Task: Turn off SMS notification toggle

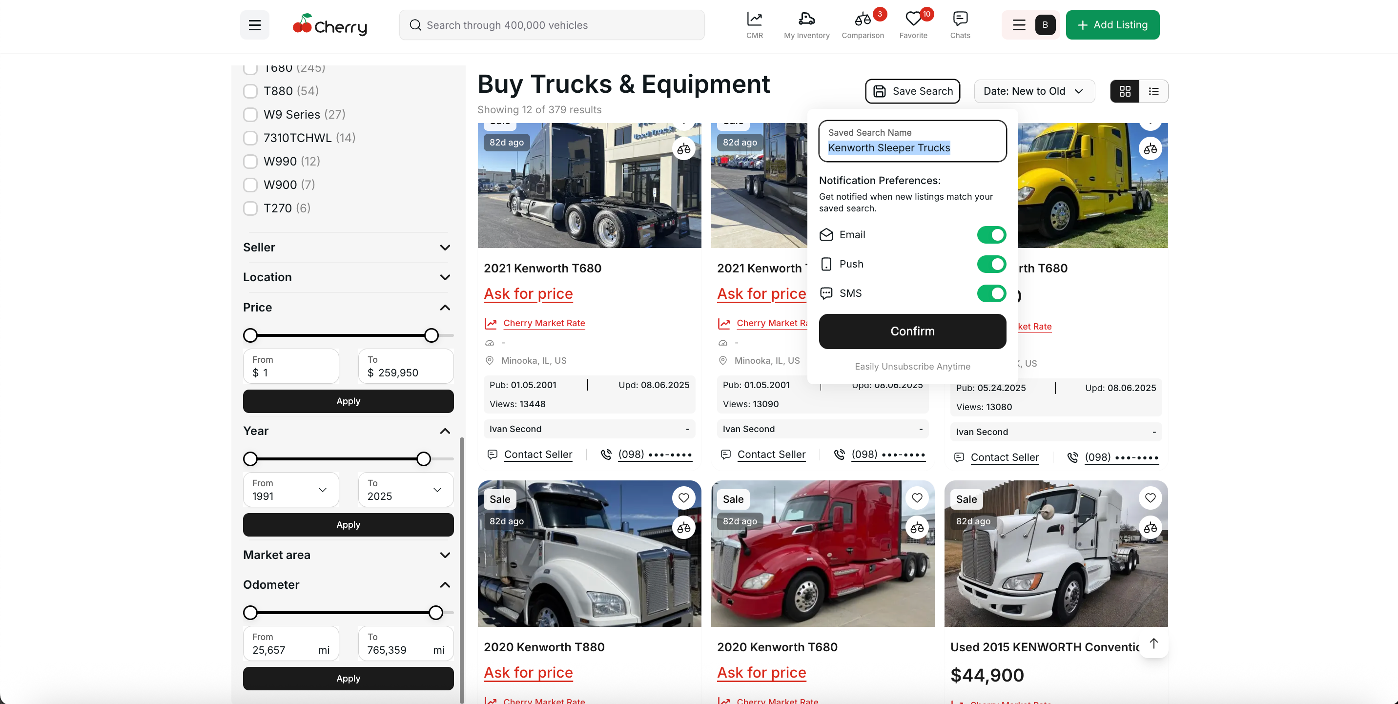Action: pyautogui.click(x=991, y=293)
